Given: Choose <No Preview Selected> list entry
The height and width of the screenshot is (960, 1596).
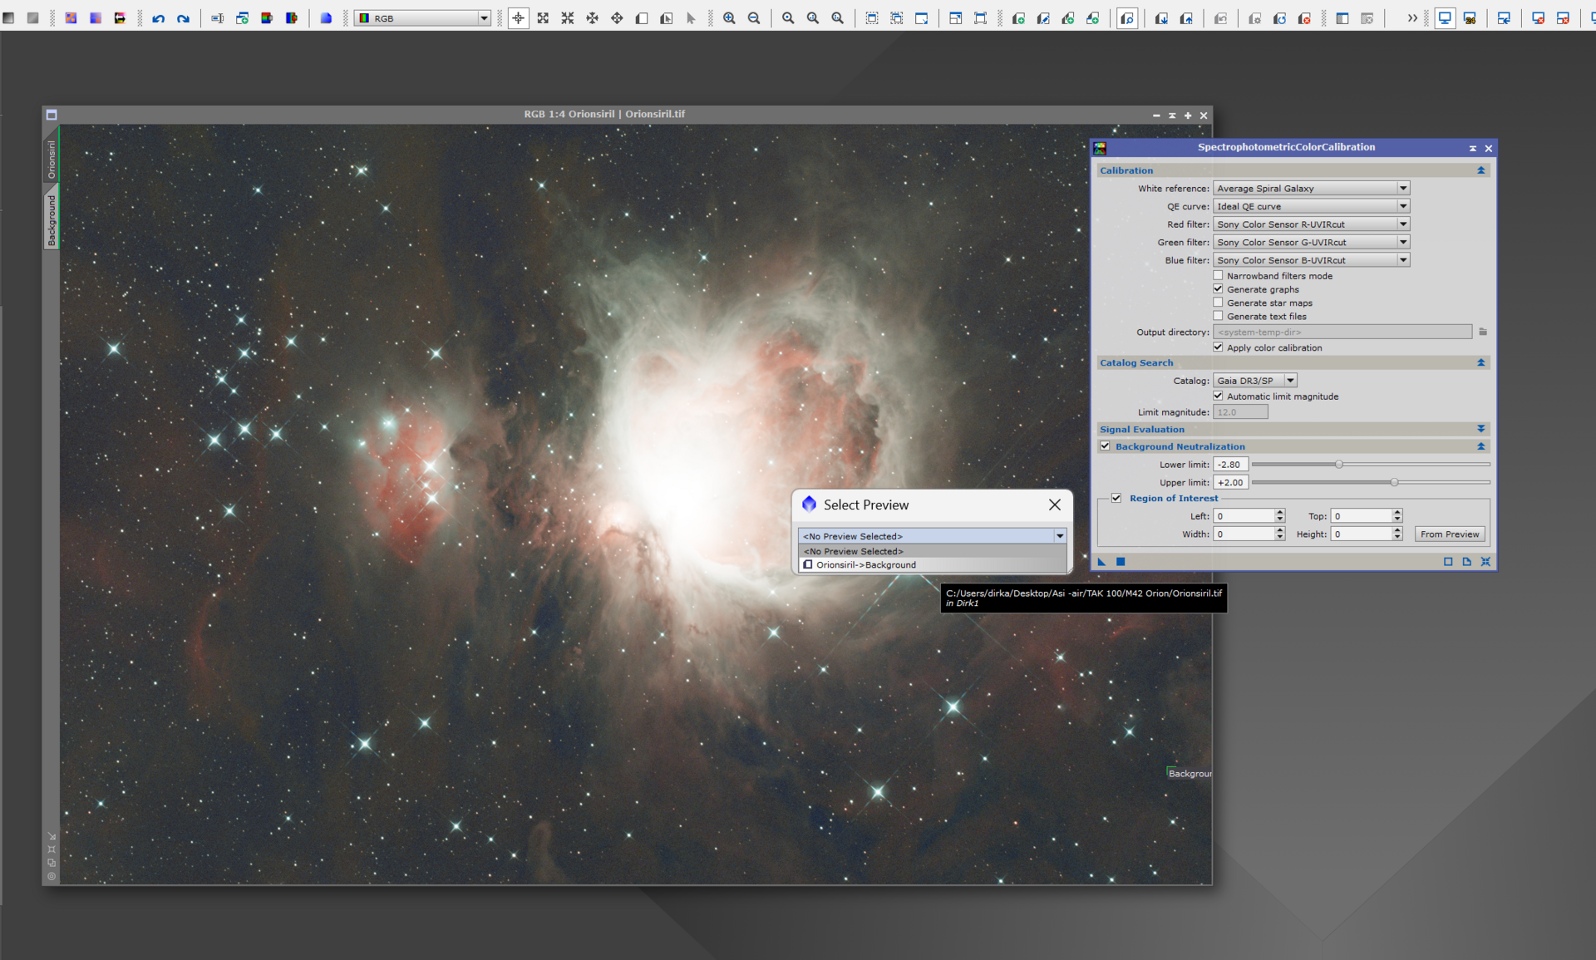Looking at the screenshot, I should coord(933,551).
